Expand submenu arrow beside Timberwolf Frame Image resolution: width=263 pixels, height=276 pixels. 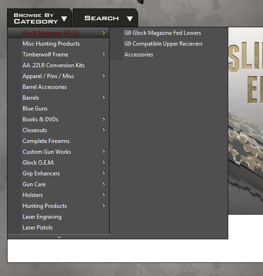click(x=104, y=55)
